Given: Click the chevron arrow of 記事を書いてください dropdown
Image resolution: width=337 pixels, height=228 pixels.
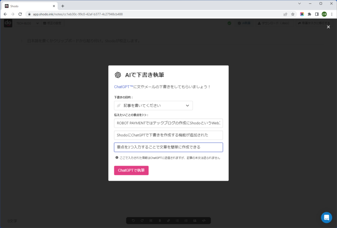Looking at the screenshot, I should (187, 106).
